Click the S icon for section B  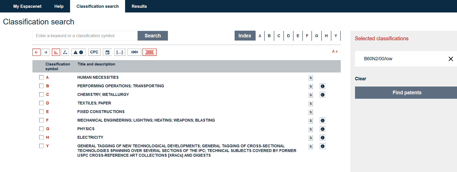coord(311,87)
